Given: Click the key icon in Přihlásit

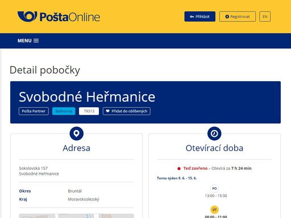Looking at the screenshot, I should [x=192, y=16].
